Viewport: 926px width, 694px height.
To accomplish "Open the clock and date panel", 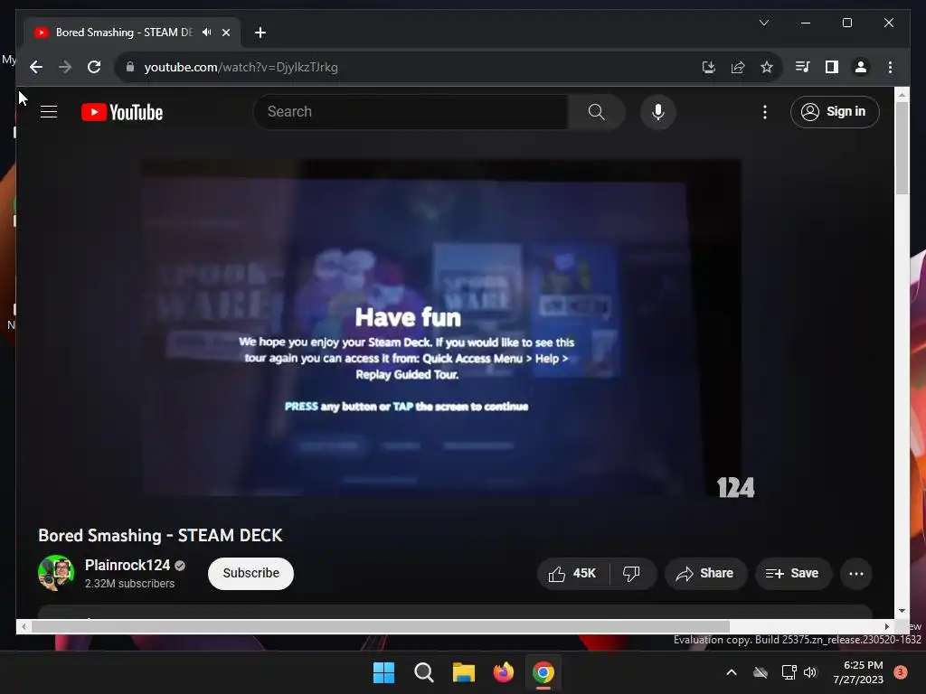I will (858, 672).
